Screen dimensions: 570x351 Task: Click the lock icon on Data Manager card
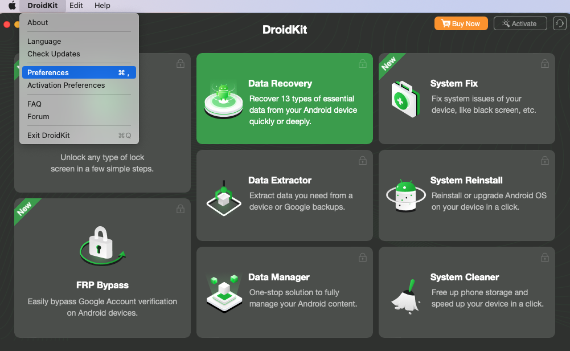pos(362,258)
